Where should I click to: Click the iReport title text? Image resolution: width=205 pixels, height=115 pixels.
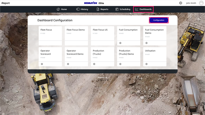pyautogui.click(x=6, y=3)
